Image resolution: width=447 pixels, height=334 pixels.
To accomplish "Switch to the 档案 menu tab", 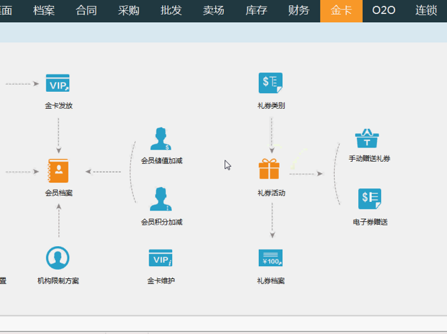I will (44, 11).
